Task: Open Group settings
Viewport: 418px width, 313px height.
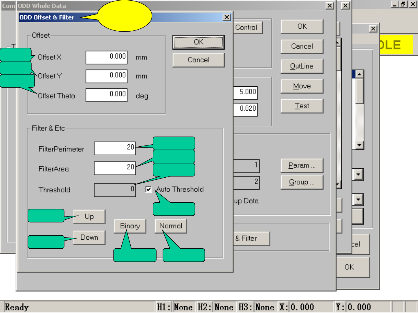Action: pos(302,182)
